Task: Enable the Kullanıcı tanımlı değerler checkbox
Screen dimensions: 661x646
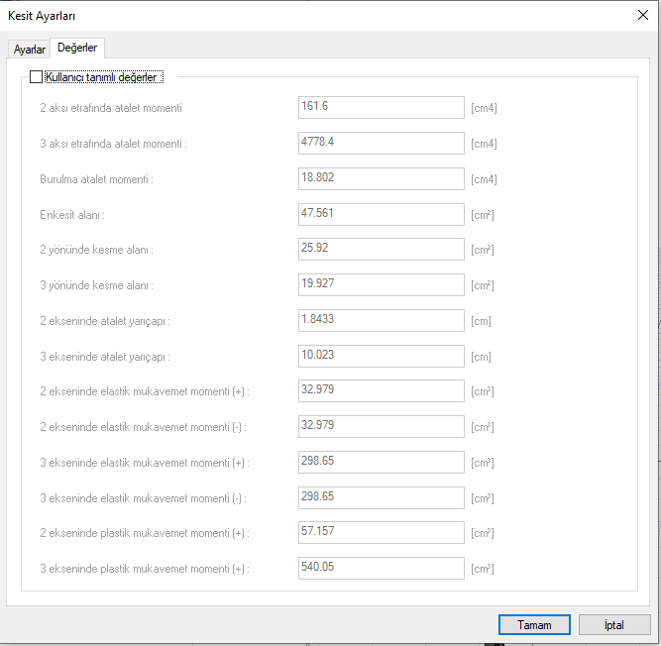Action: tap(37, 77)
